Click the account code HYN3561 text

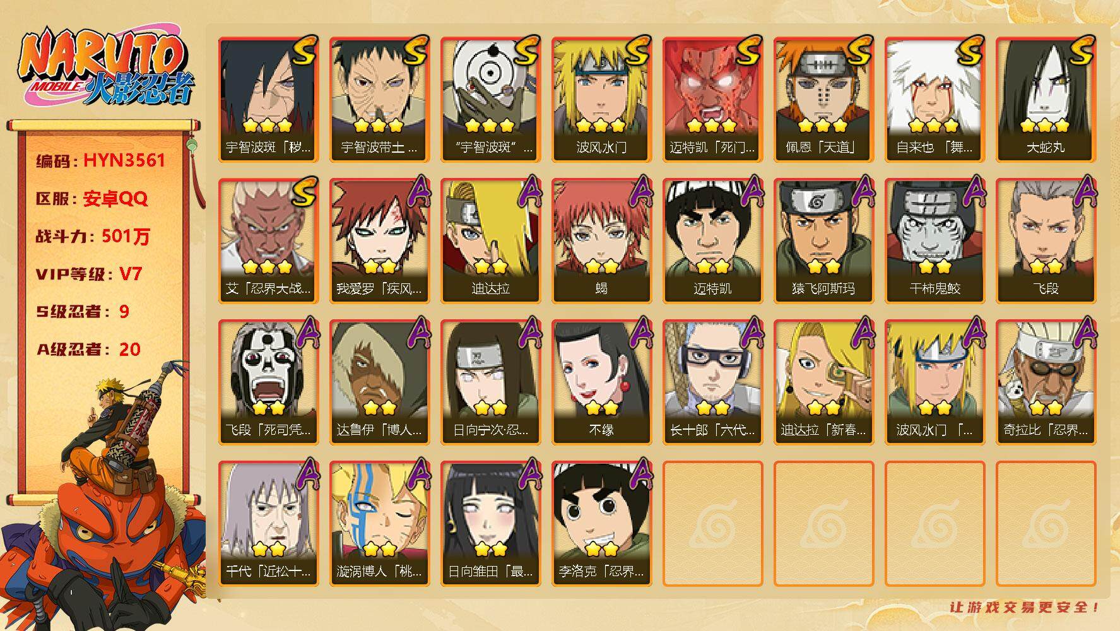(124, 160)
